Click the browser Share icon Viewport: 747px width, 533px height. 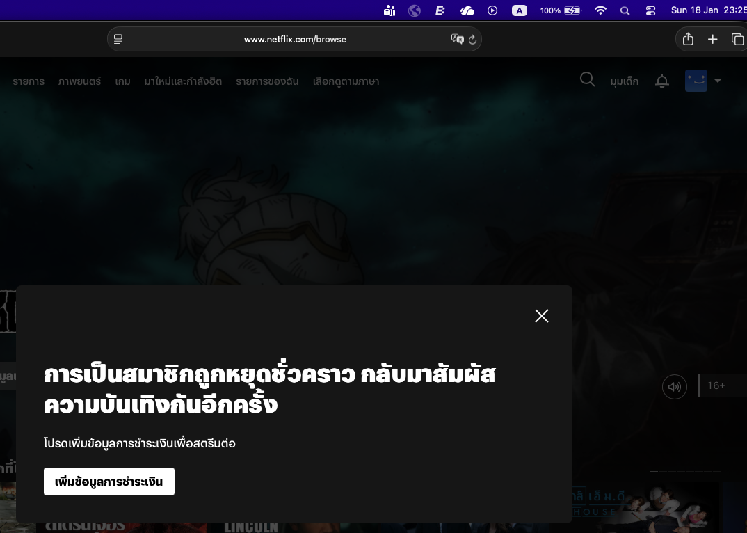(688, 39)
